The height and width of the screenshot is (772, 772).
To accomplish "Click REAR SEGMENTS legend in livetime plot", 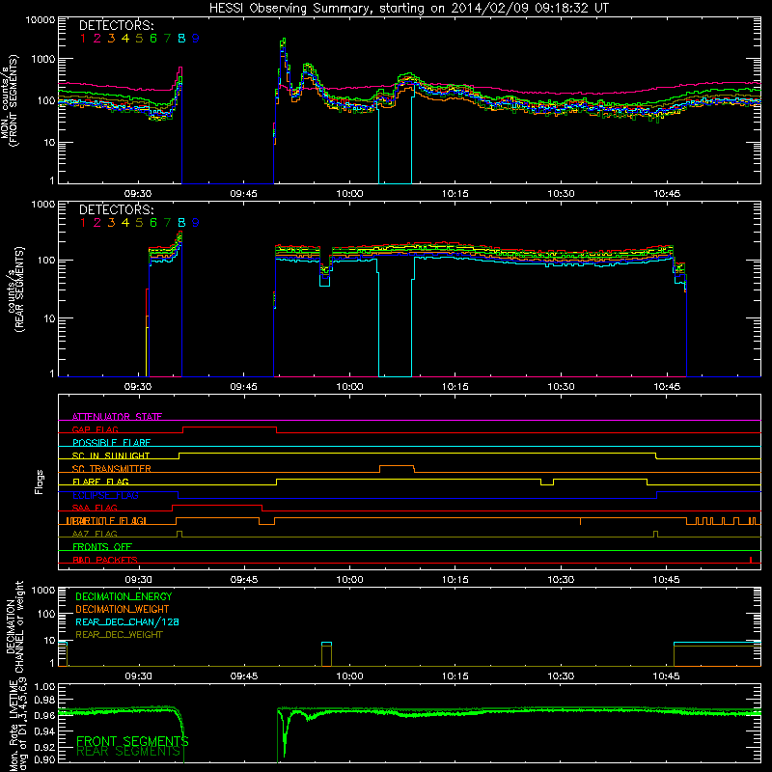I will (x=128, y=752).
